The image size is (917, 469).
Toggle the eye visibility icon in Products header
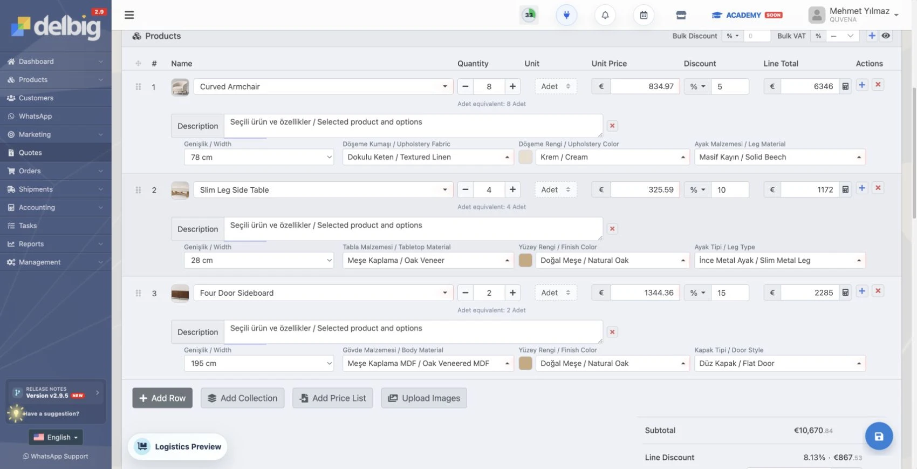coord(886,36)
